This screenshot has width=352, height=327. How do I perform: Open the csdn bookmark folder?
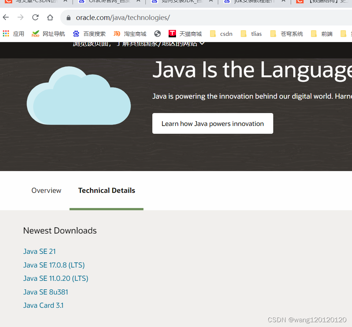coord(221,34)
